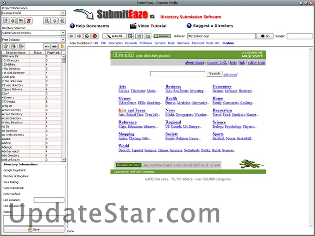Image resolution: width=315 pixels, height=236 pixels.
Task: Click the Google search input field
Action: [x=300, y=36]
